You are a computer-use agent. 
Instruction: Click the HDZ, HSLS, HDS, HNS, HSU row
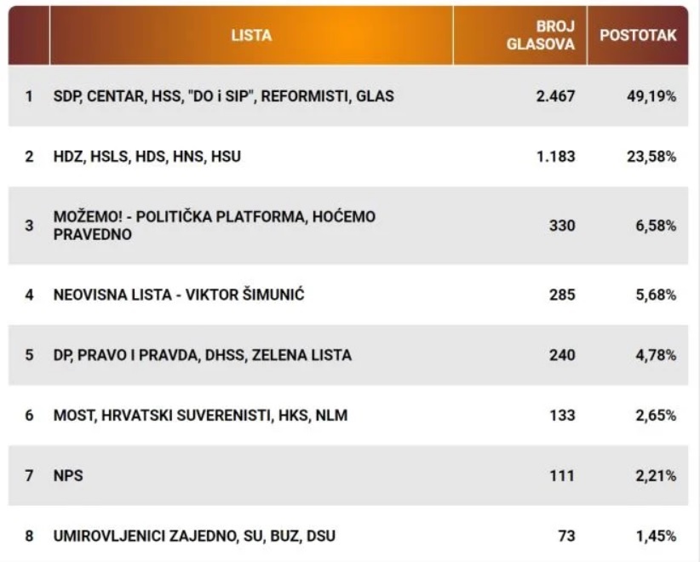click(348, 156)
